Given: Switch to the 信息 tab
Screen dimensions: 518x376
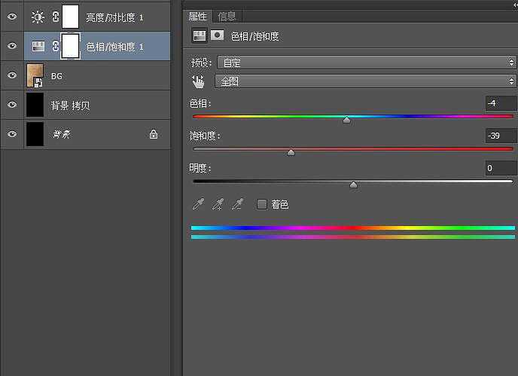Looking at the screenshot, I should (226, 16).
